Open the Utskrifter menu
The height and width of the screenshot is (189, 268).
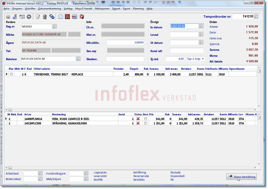[x=30, y=8]
